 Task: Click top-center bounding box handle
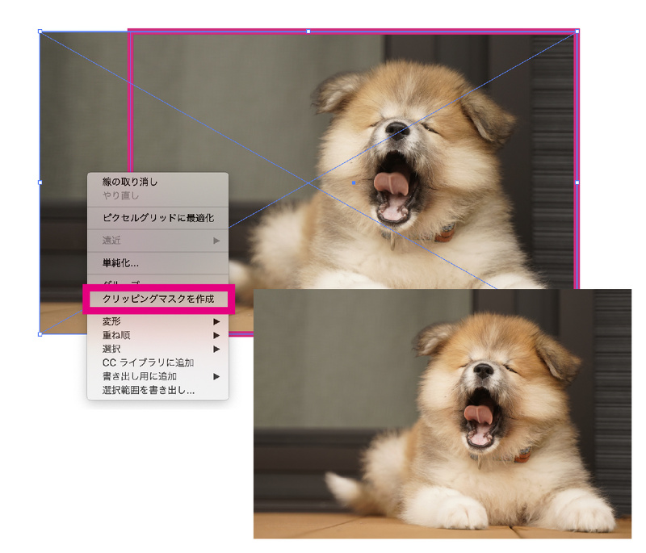tap(308, 31)
